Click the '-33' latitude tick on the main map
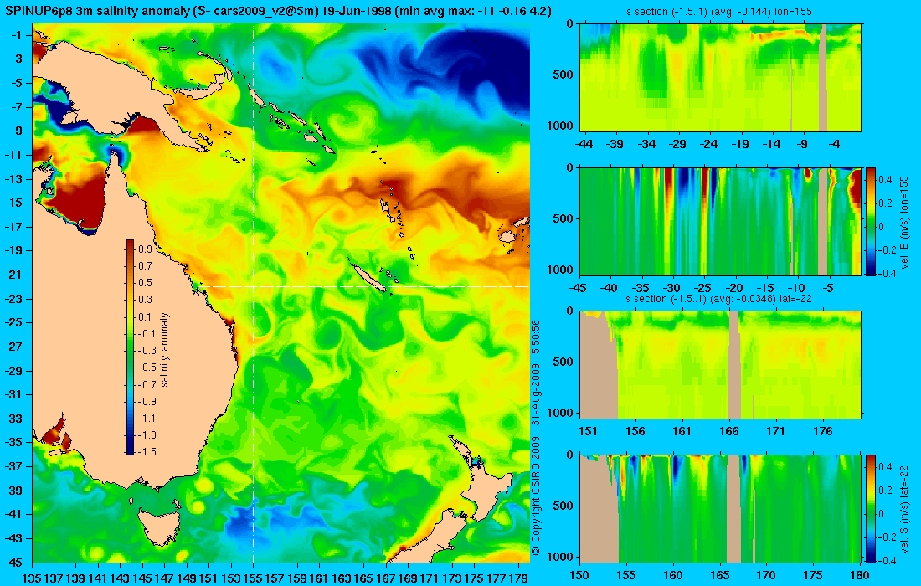This screenshot has width=921, height=586. 13,418
